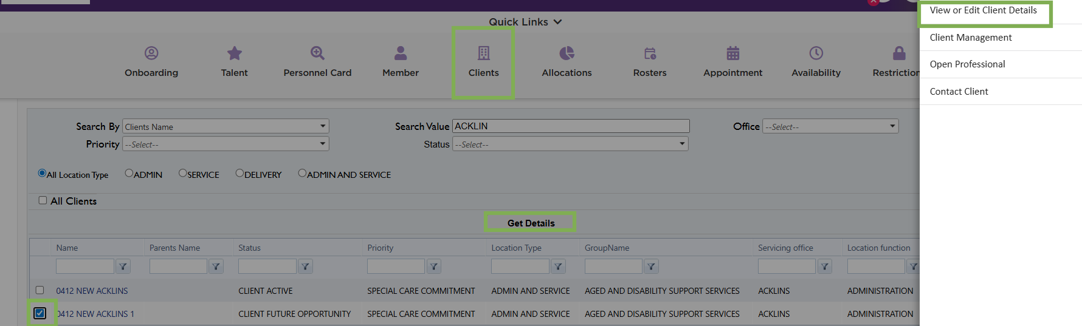The width and height of the screenshot is (1082, 326).
Task: Open the Availability clock icon
Action: (x=816, y=53)
